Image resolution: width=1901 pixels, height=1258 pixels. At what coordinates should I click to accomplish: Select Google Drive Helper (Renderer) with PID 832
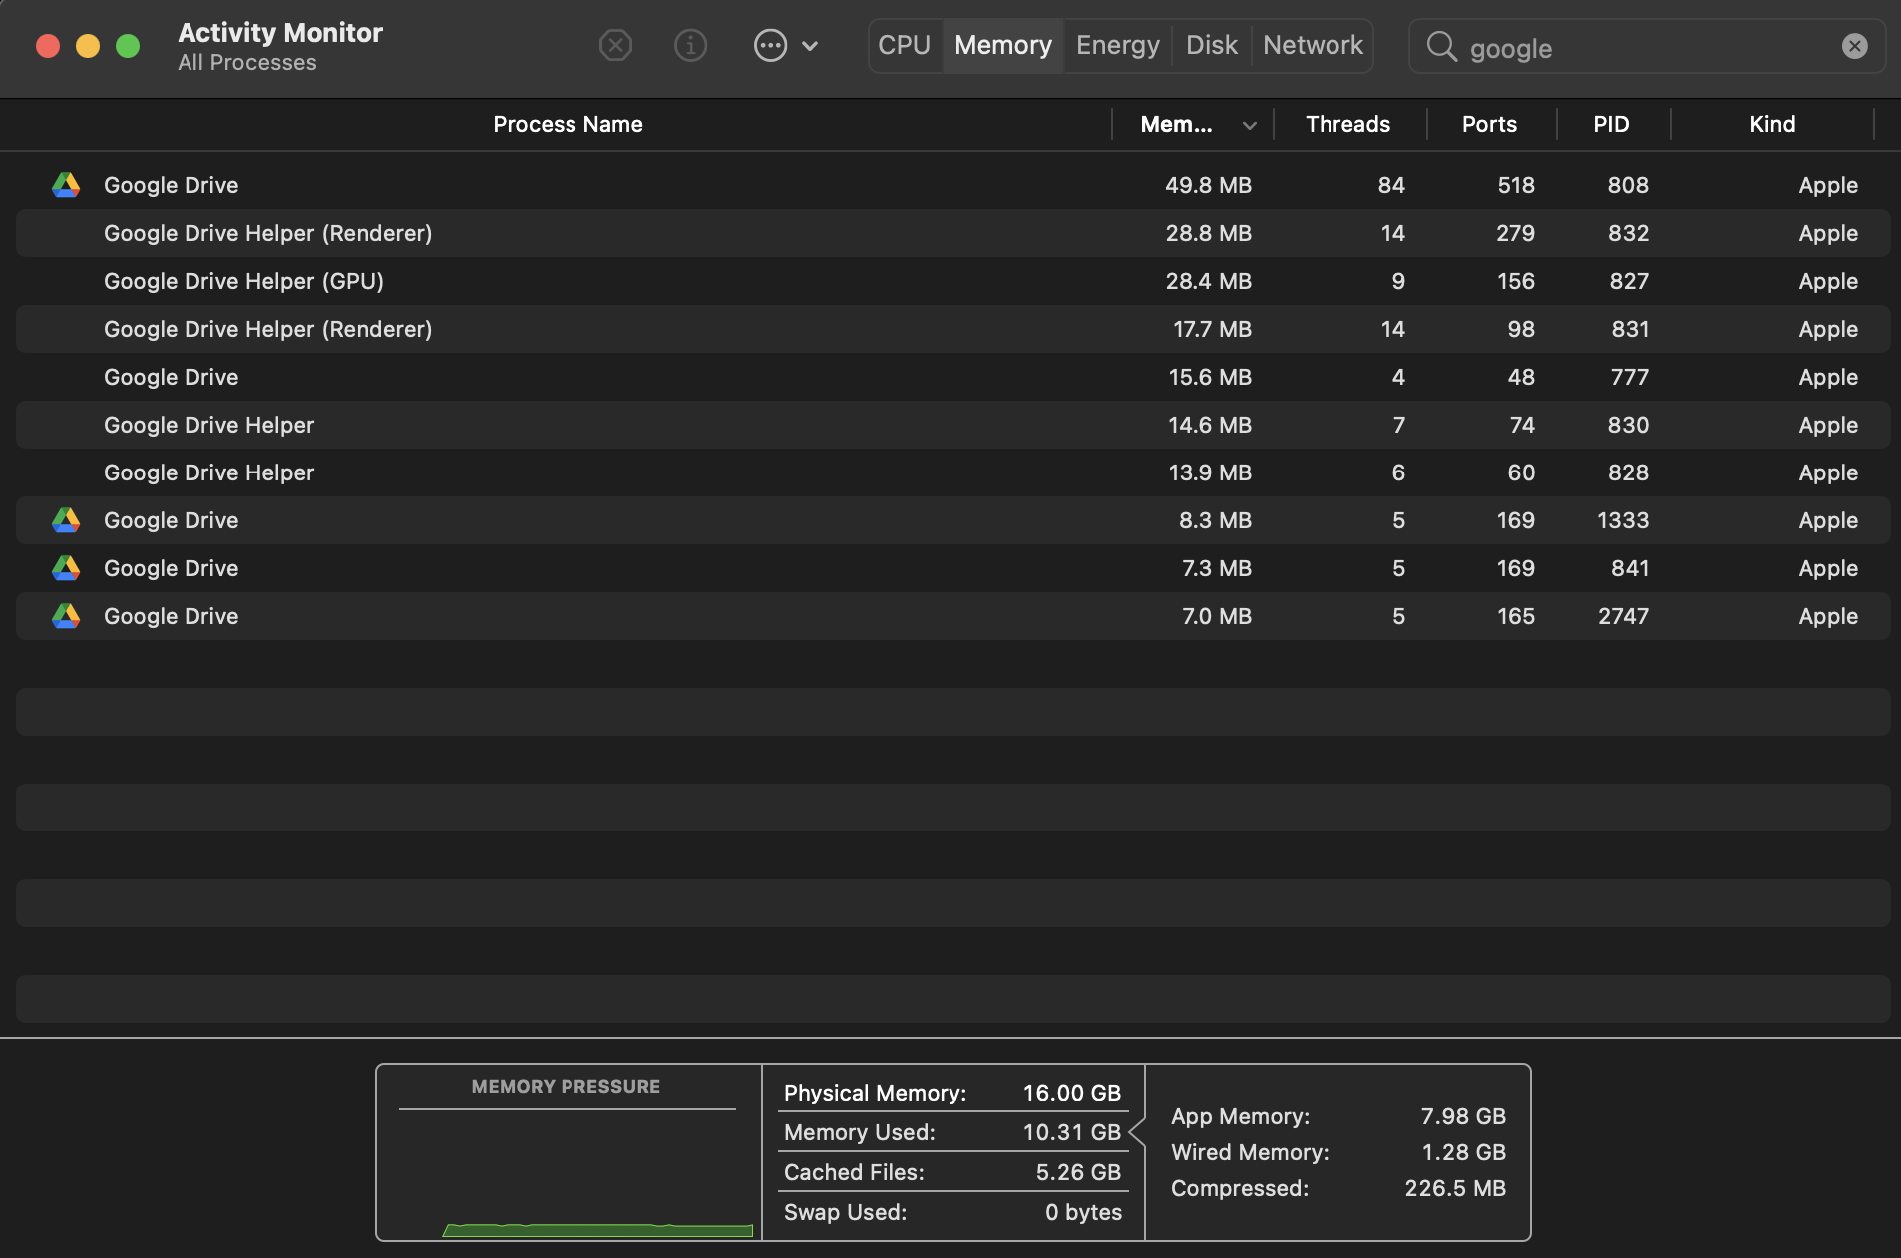[953, 233]
